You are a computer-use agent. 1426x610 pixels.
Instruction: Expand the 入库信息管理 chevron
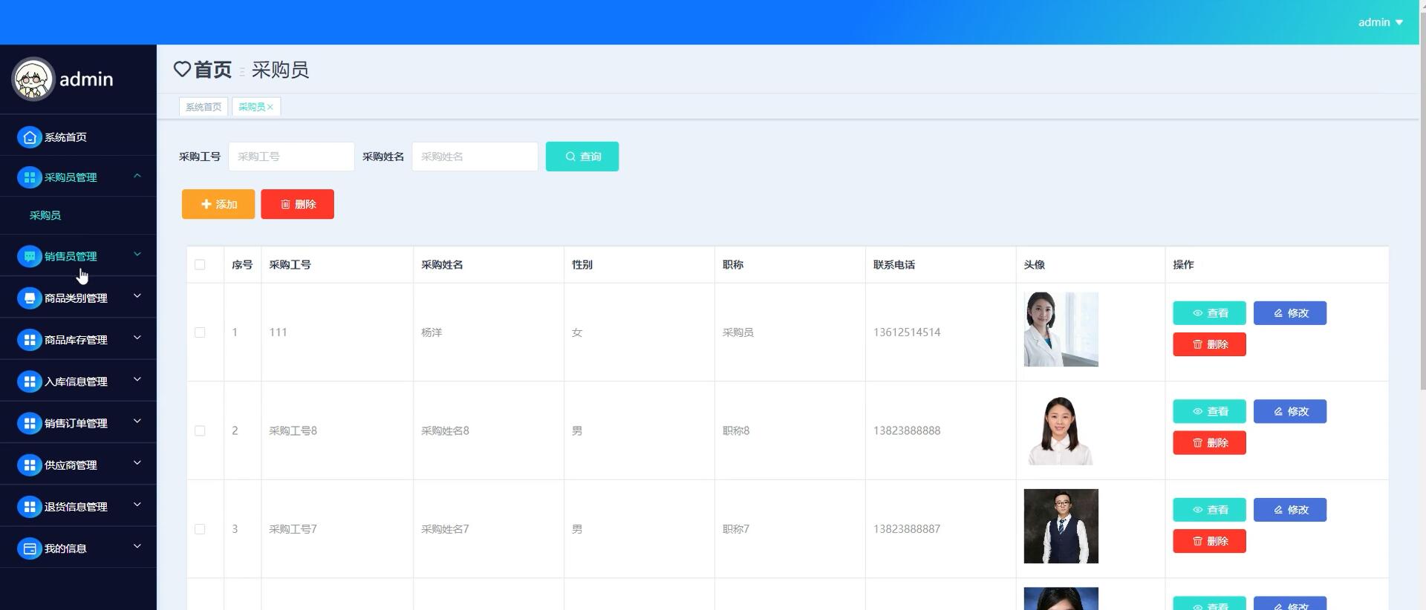coord(137,379)
